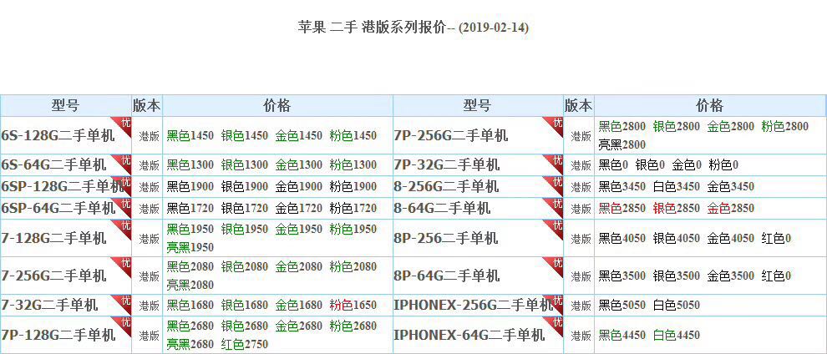Click price 红色0 in 8P-256 row

pos(776,239)
